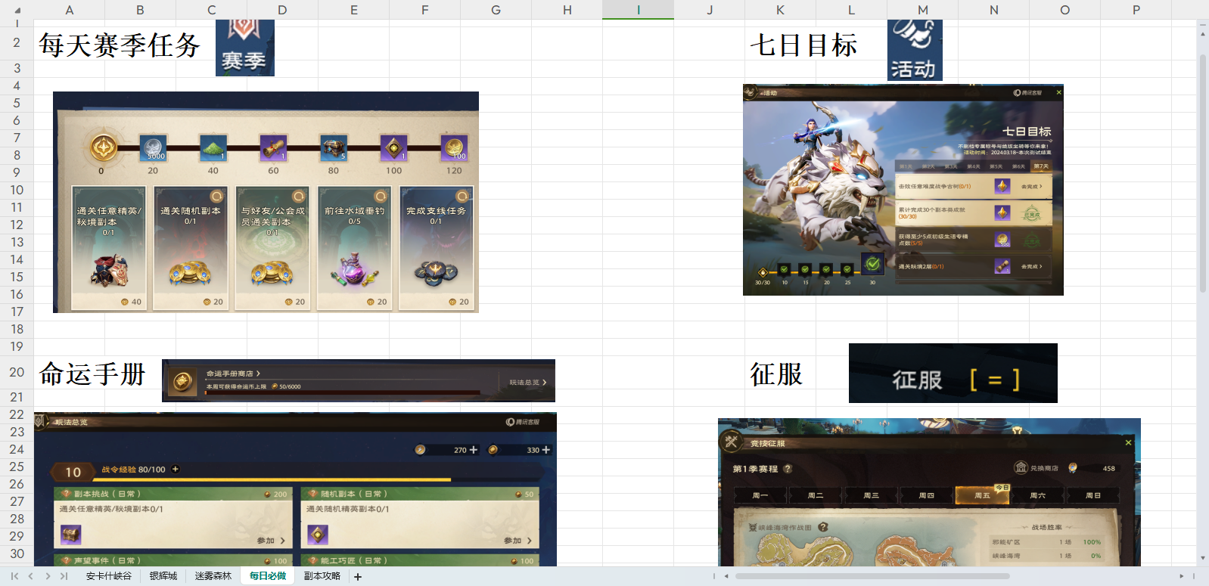1209x586 pixels.
Task: Jump to the last sheet tab arrow
Action: (64, 576)
